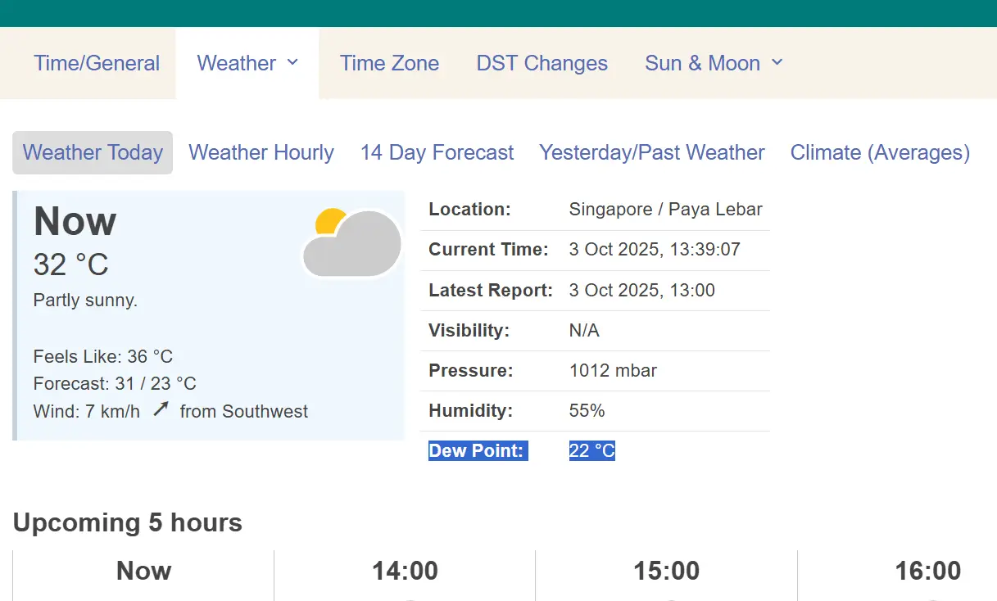
Task: Click the 15:00 hourly forecast column
Action: pos(666,571)
